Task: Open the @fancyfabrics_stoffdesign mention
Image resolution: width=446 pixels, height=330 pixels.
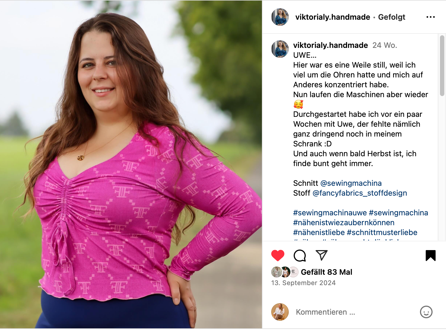Action: point(360,193)
